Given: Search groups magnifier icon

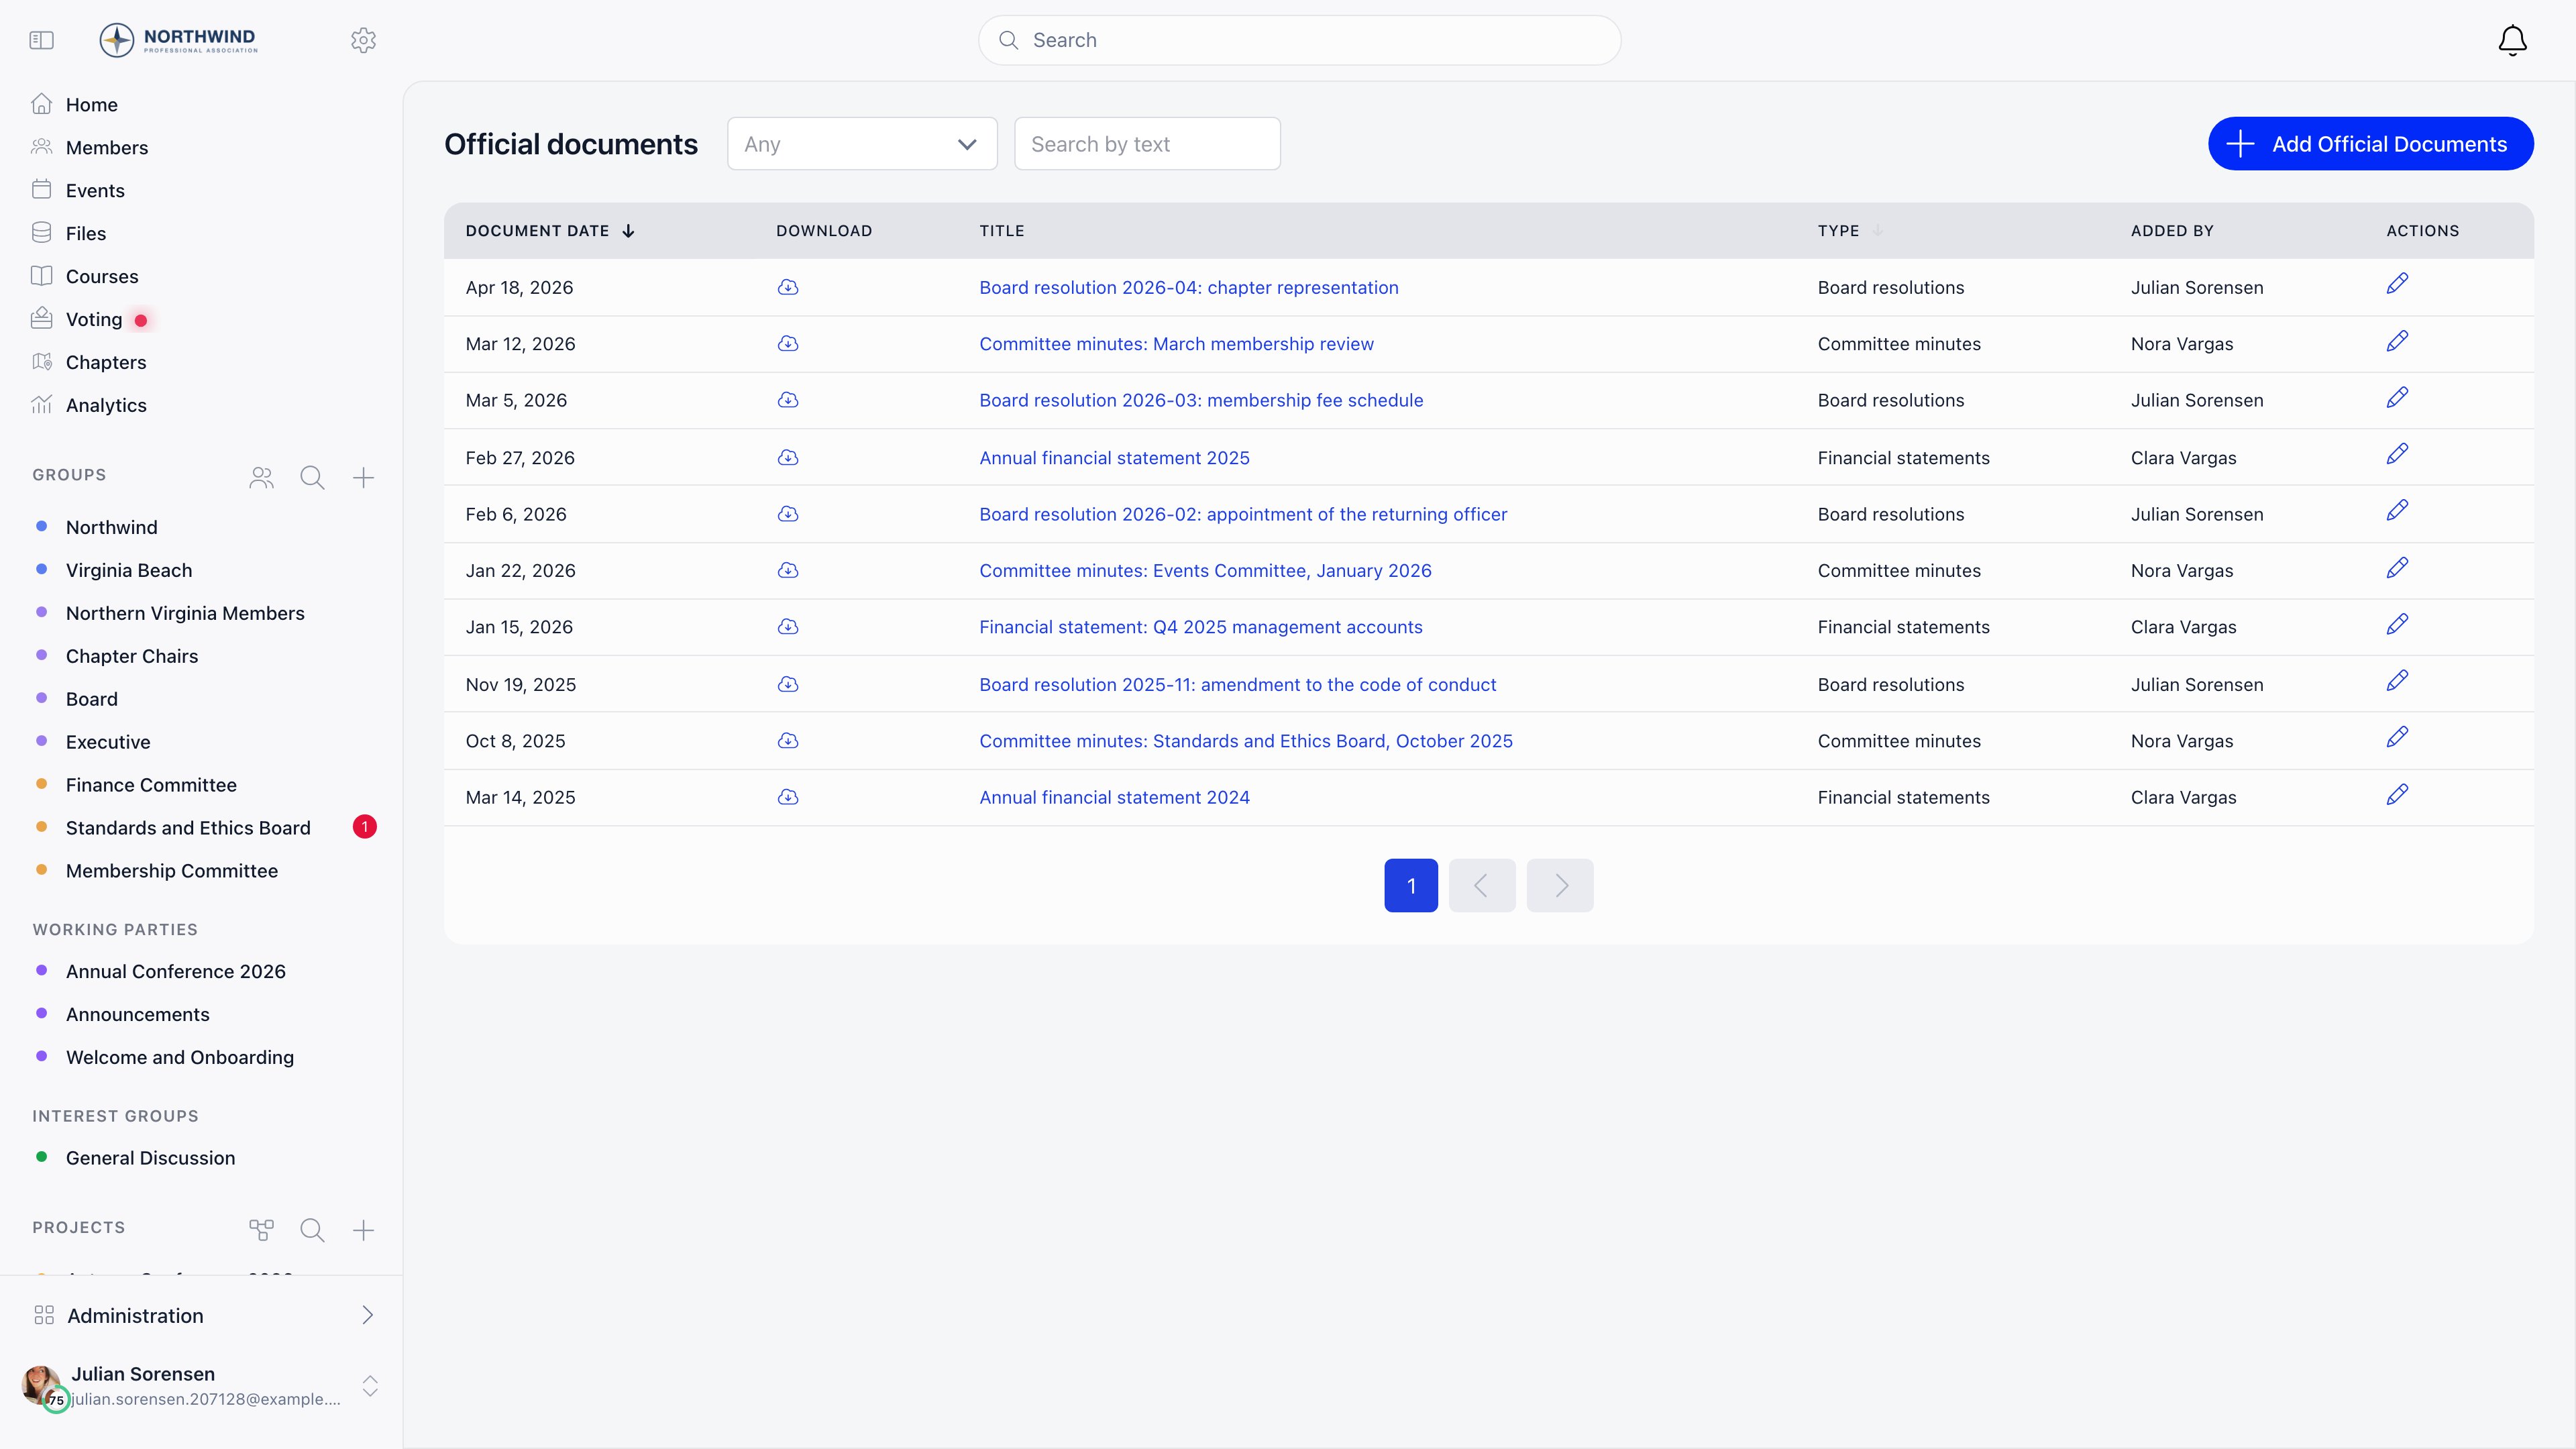Looking at the screenshot, I should (x=312, y=478).
